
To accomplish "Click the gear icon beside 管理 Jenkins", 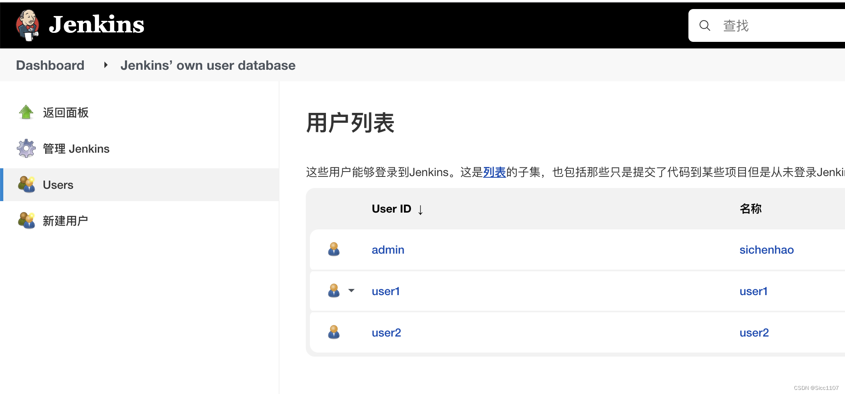I will pyautogui.click(x=26, y=148).
